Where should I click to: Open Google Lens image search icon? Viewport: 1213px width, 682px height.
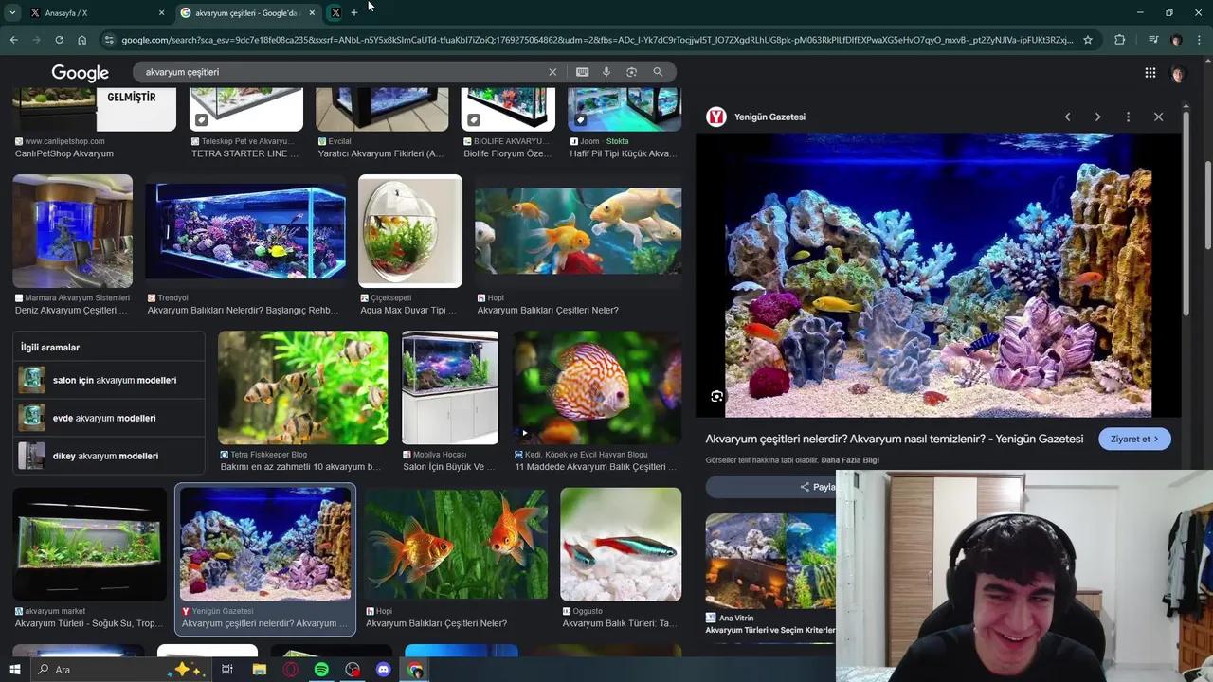pyautogui.click(x=631, y=72)
